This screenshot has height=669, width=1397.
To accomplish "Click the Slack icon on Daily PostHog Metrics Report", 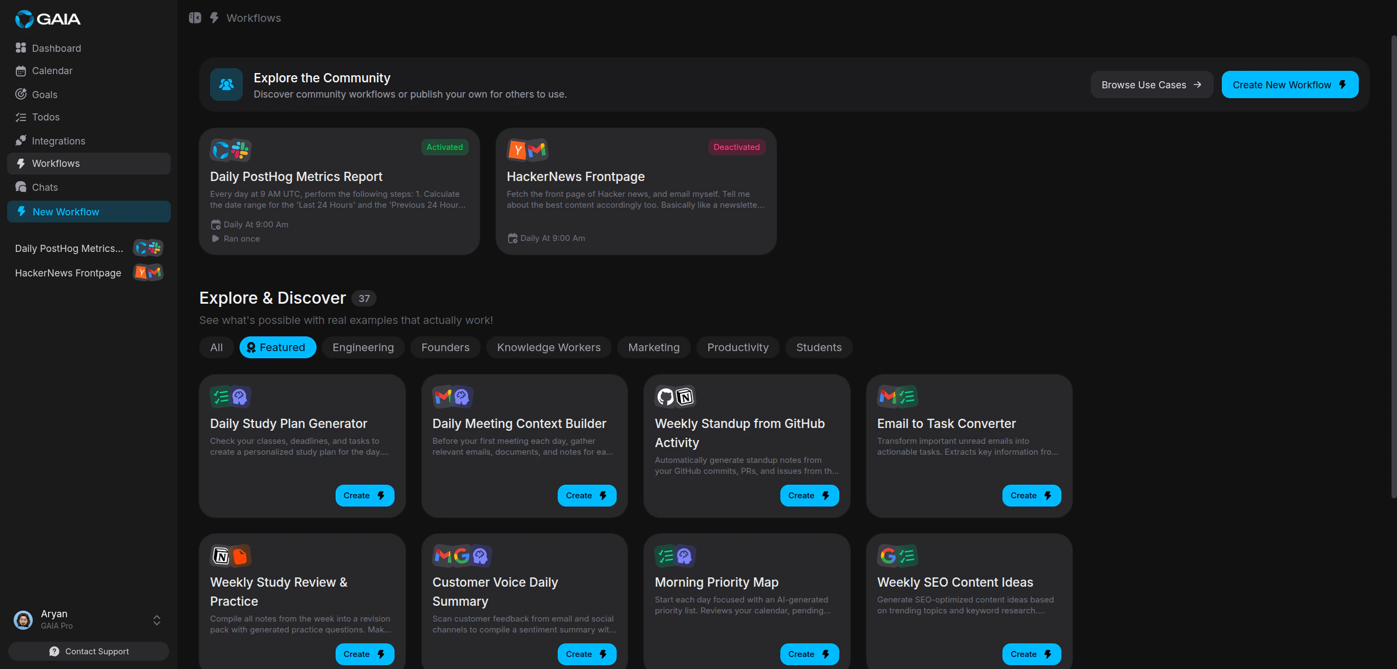I will [x=240, y=149].
